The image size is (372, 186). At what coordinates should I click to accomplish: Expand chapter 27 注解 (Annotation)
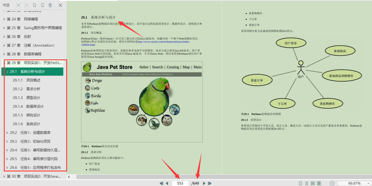tap(4, 45)
